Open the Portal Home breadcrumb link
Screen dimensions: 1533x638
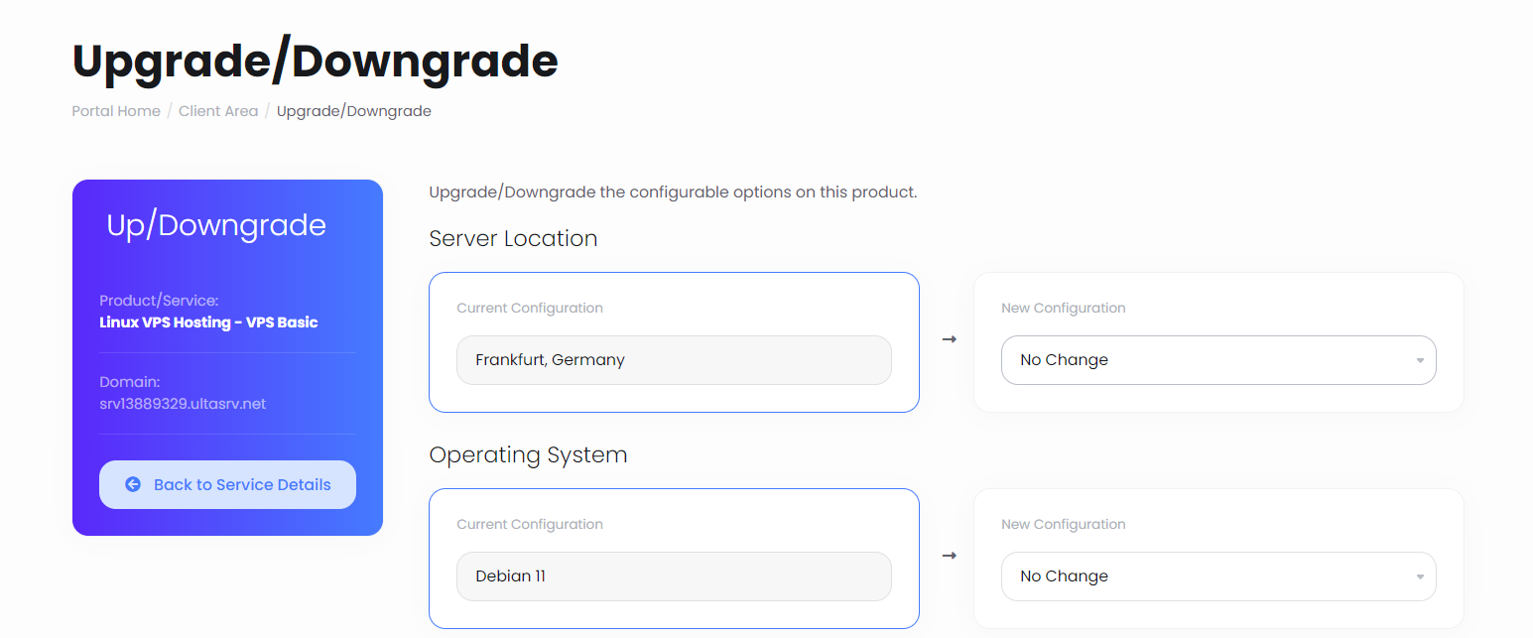(115, 110)
